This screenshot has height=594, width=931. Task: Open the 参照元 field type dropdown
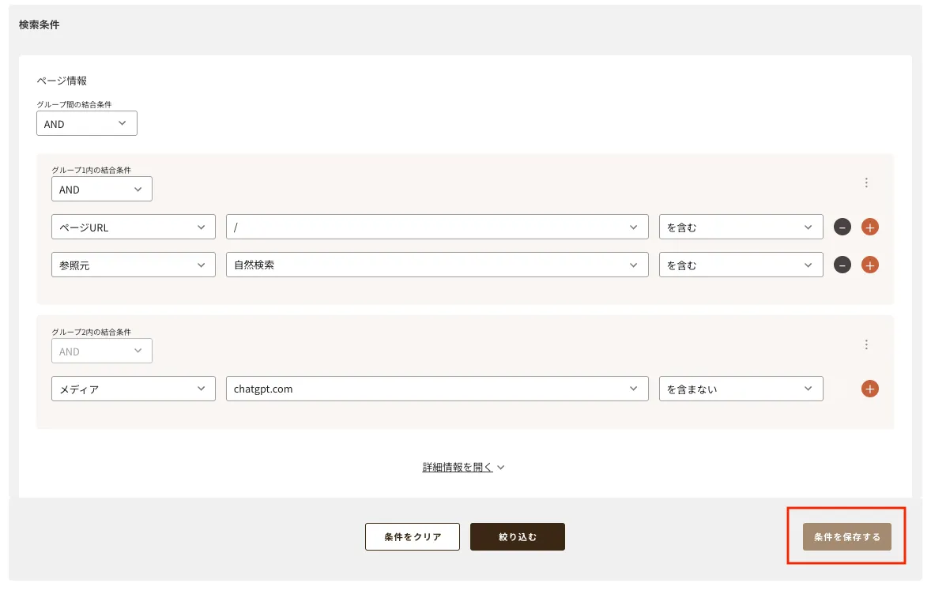[x=133, y=265]
